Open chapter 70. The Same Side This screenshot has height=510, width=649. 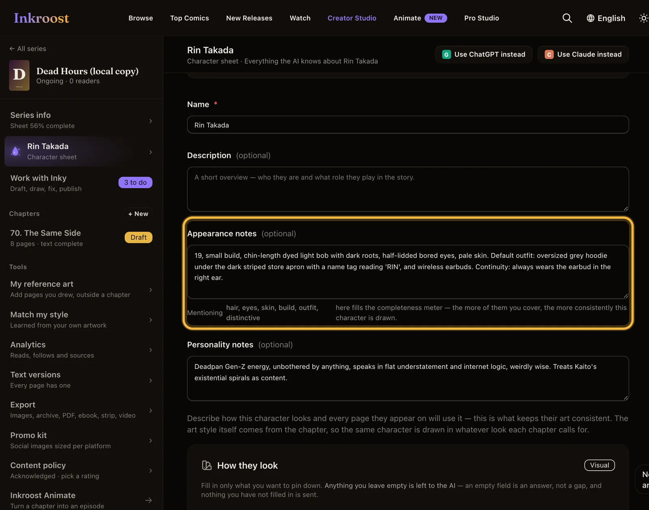81,238
